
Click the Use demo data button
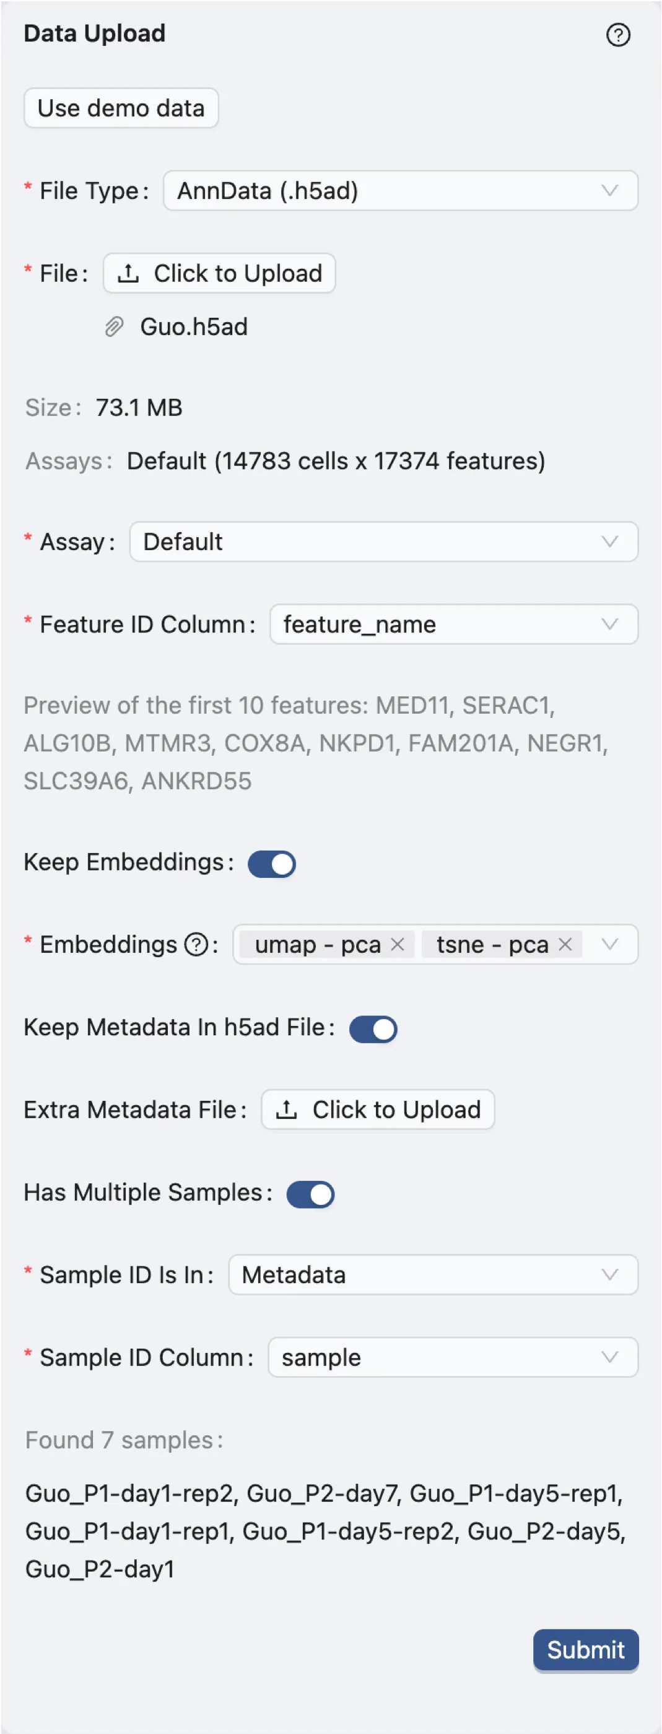click(121, 108)
